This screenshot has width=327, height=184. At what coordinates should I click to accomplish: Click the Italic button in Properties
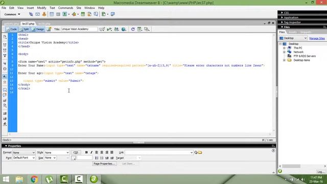point(91,152)
